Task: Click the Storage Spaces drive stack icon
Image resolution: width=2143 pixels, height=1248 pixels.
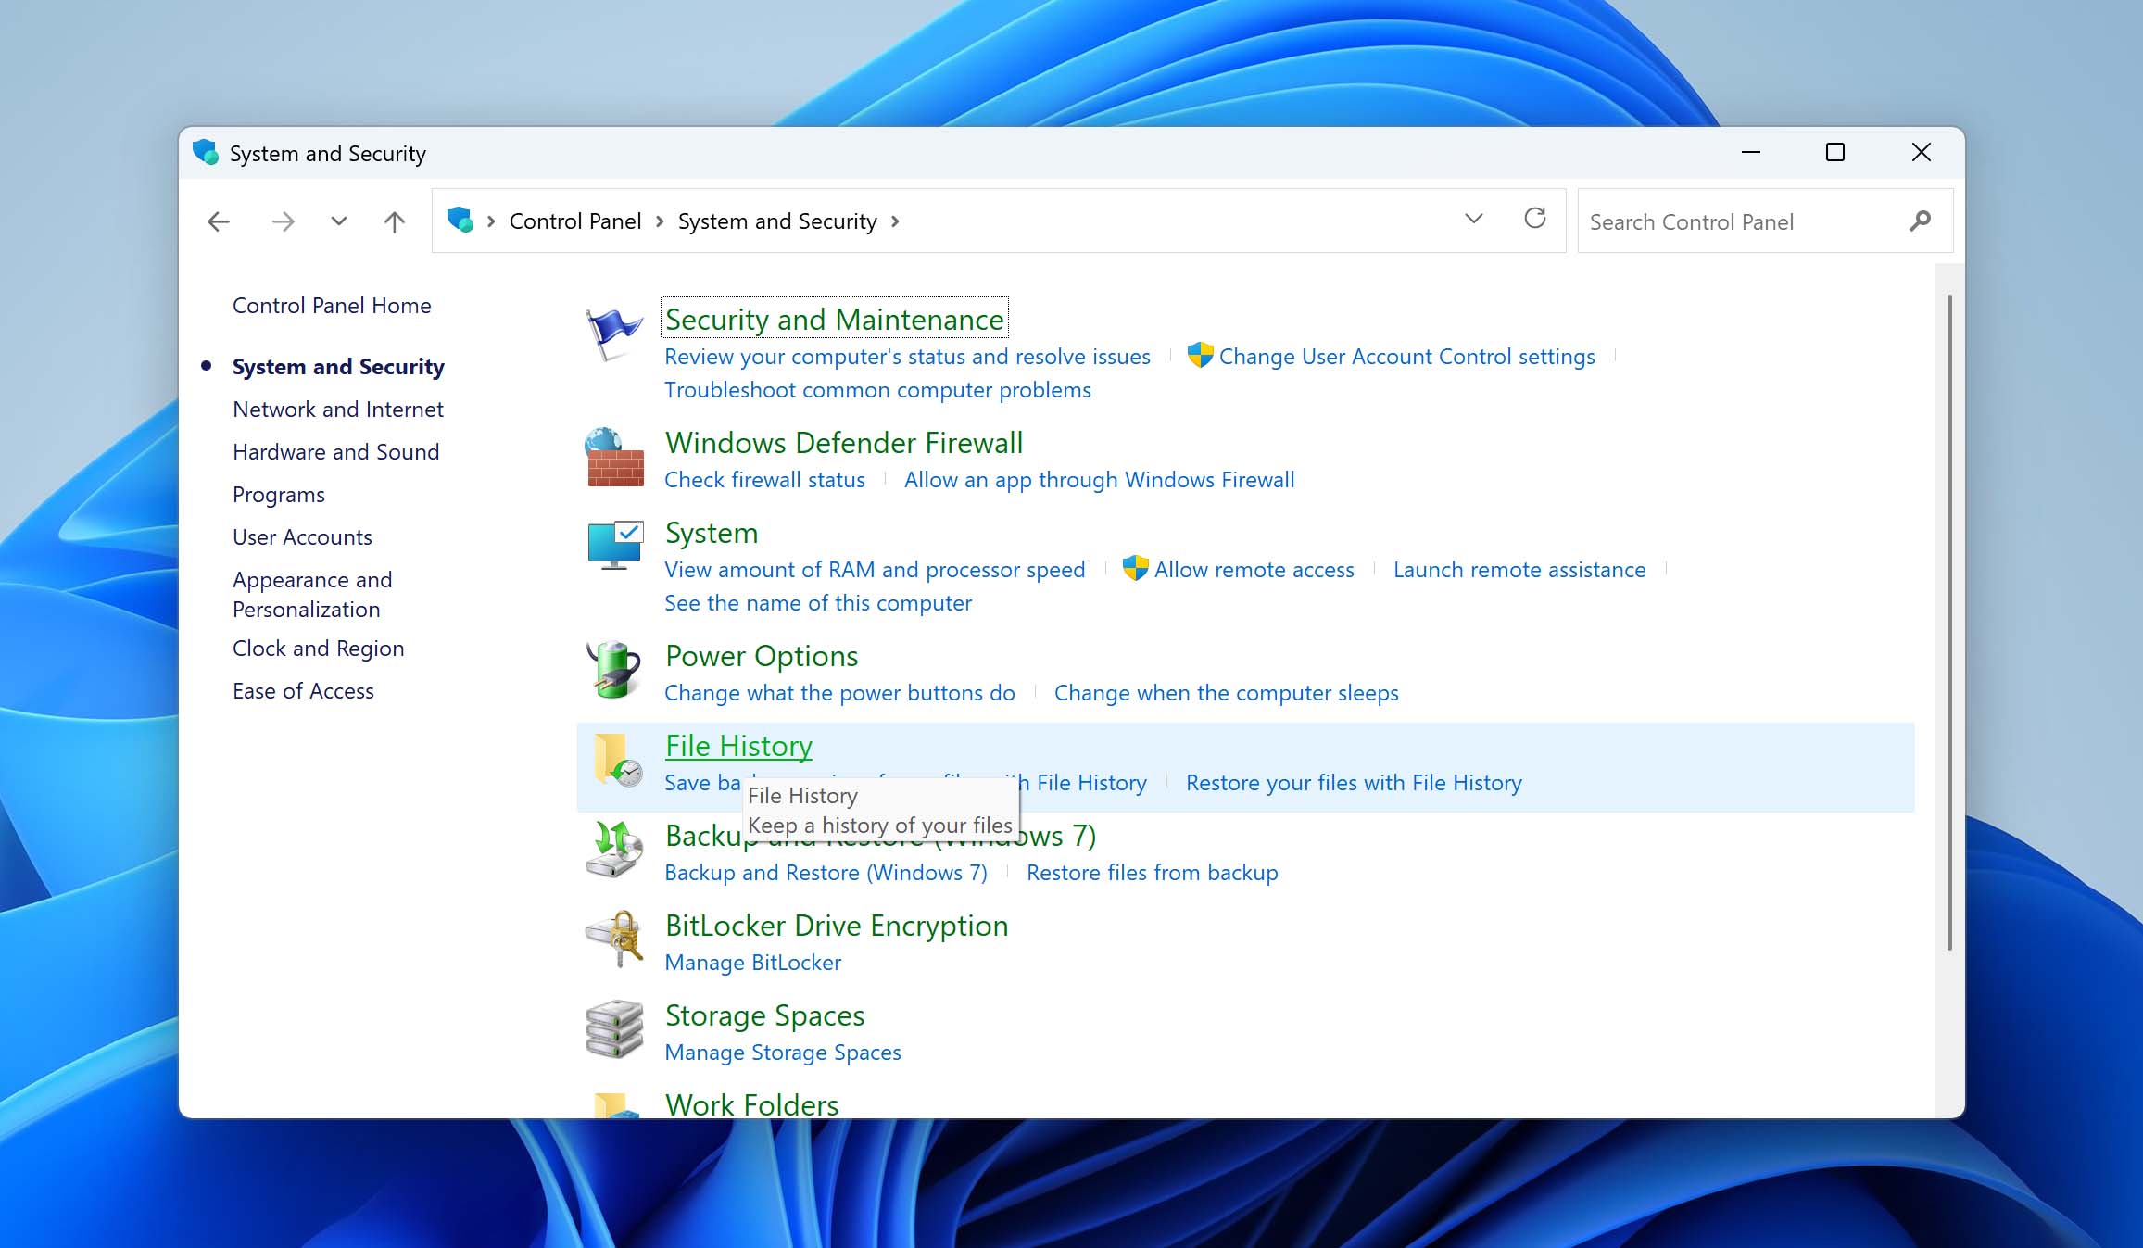Action: (613, 1030)
